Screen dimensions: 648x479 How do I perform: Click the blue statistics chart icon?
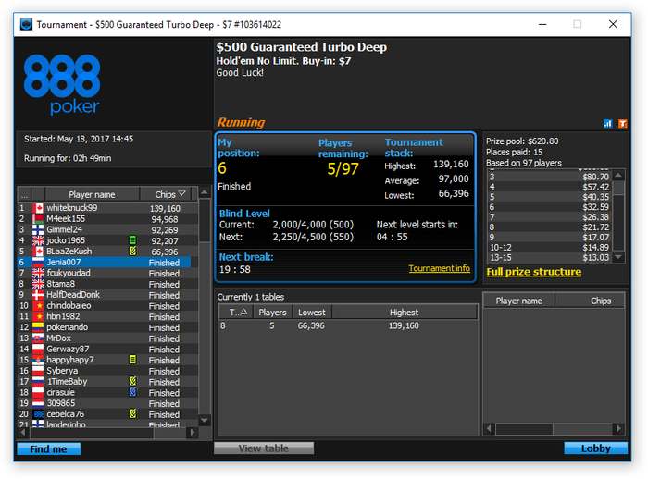click(x=607, y=124)
